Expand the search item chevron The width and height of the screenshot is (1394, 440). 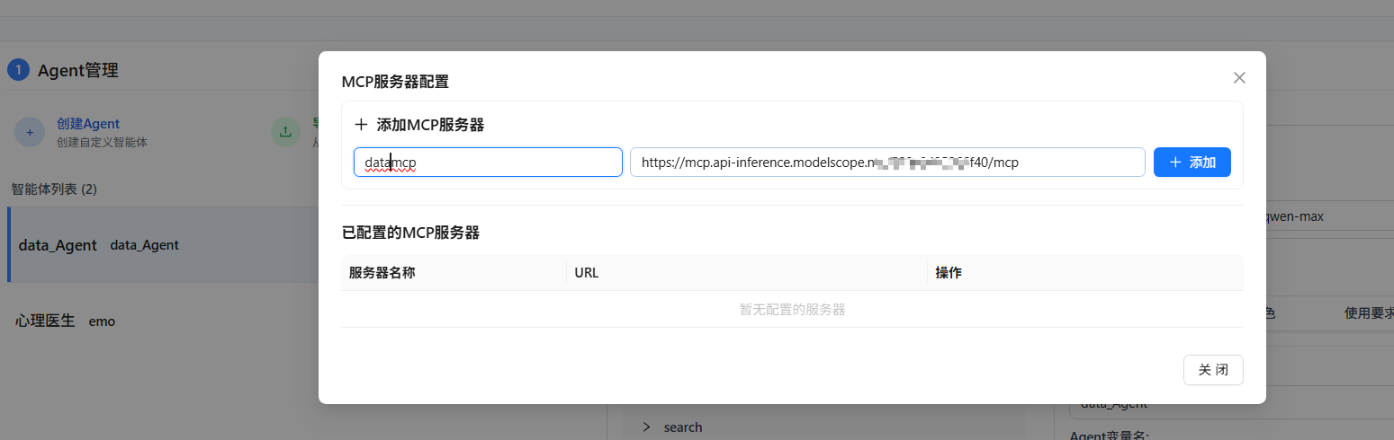(646, 427)
